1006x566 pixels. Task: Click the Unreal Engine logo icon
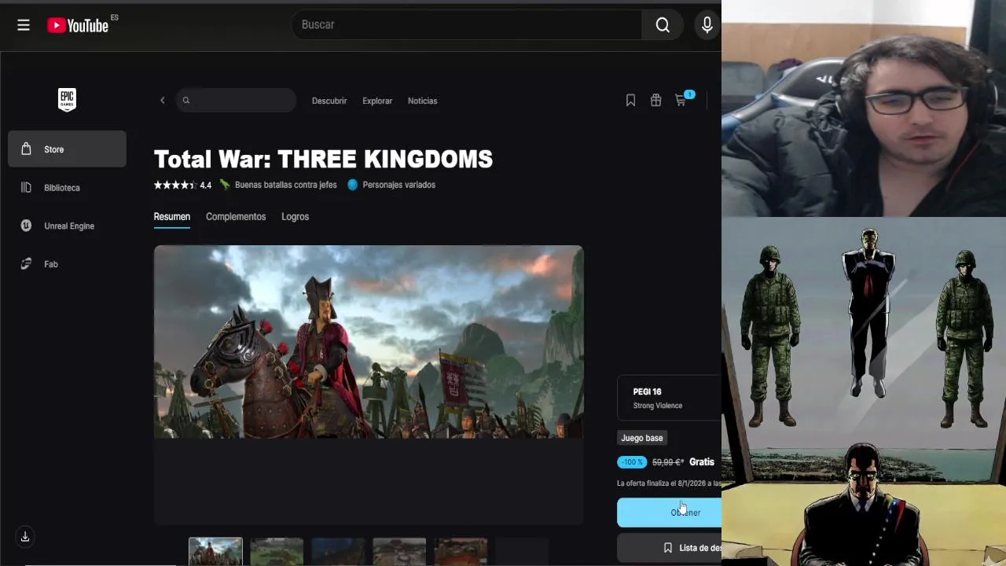click(26, 226)
